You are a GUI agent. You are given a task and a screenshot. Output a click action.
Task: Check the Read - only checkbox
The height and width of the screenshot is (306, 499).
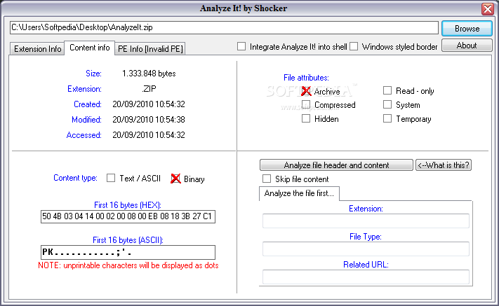[x=387, y=91]
